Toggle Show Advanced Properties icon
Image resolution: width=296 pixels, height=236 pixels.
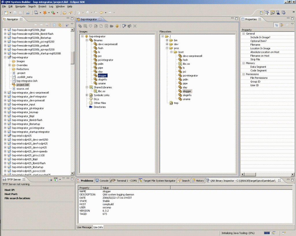[x=282, y=25]
